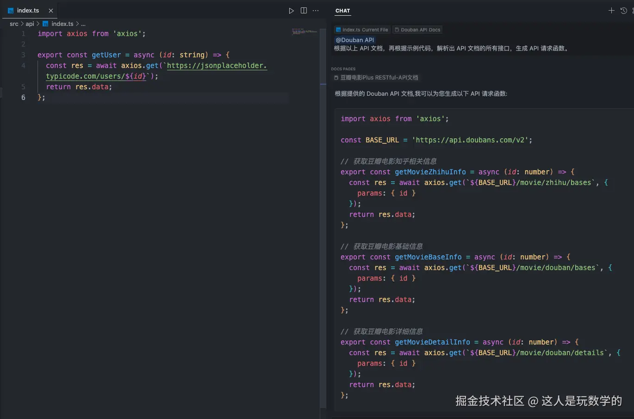Click the comment 获取豆瓣电影详细信息
Viewport: 634px width, 419px height.
point(382,331)
